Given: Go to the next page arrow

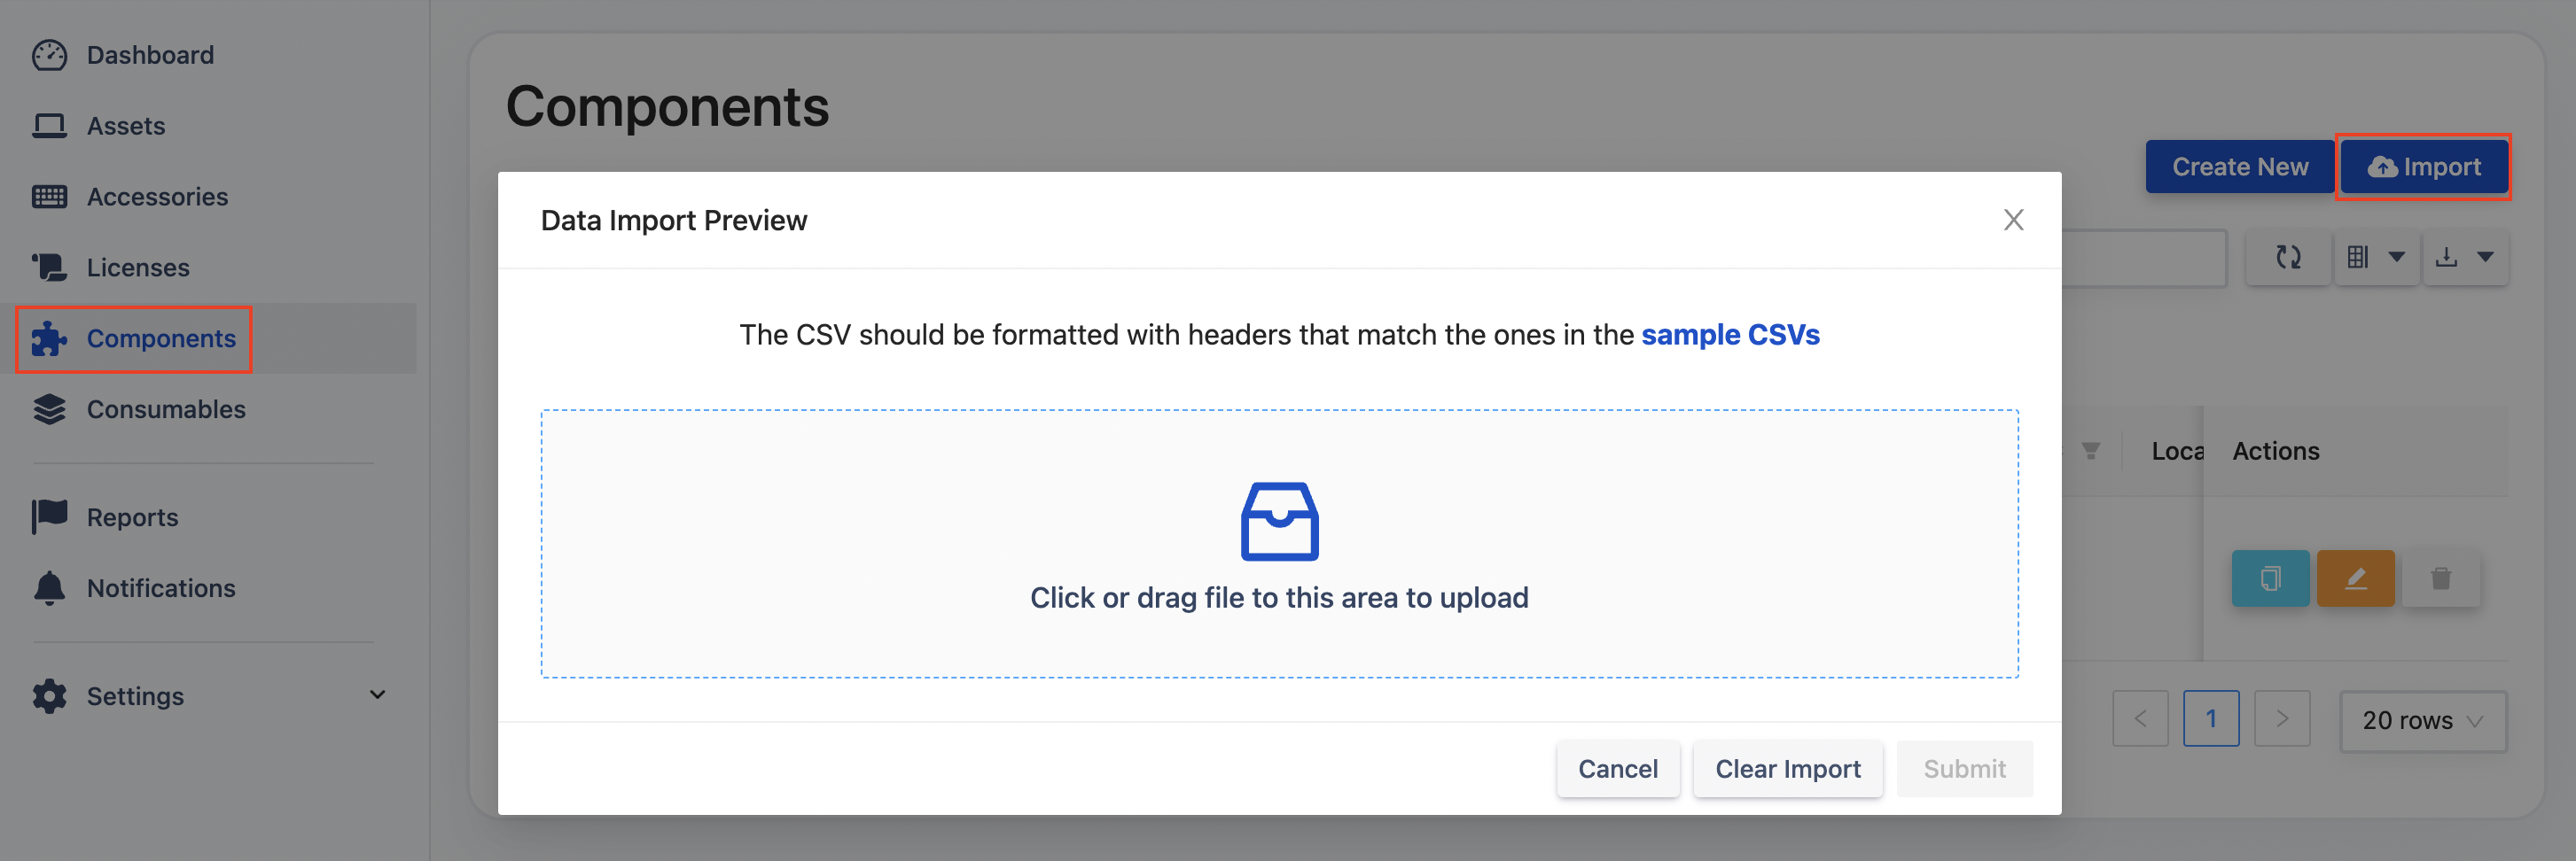Looking at the screenshot, I should coord(2282,719).
